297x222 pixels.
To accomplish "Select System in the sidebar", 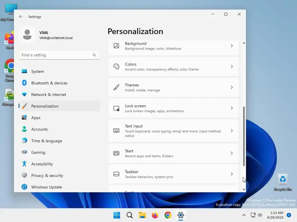I will (59, 71).
